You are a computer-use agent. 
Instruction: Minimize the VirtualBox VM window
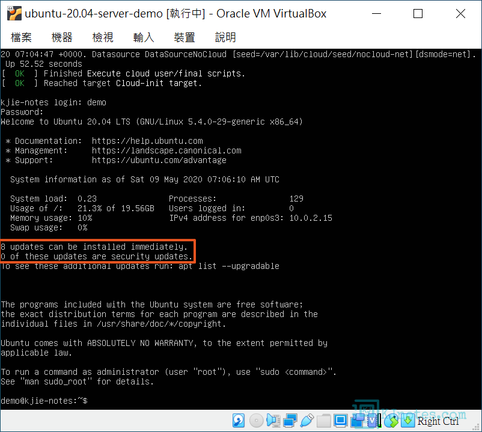(377, 14)
